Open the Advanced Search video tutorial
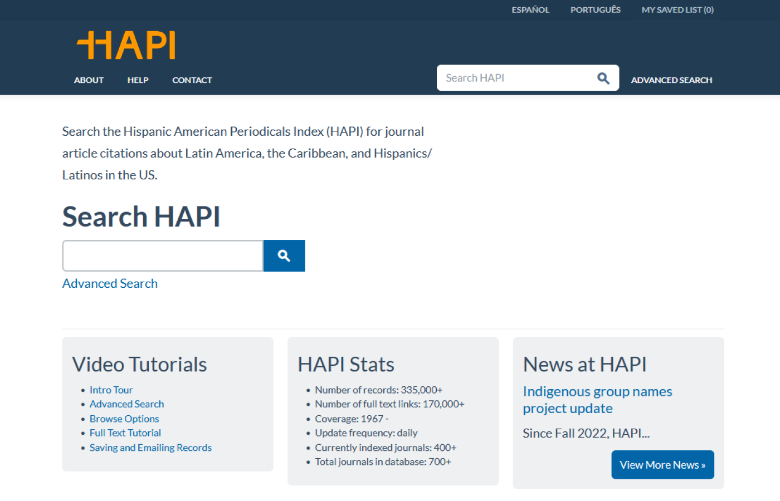Screen dimensions: 780x501 [x=126, y=404]
